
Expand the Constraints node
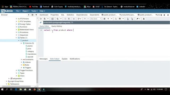point(21,60)
